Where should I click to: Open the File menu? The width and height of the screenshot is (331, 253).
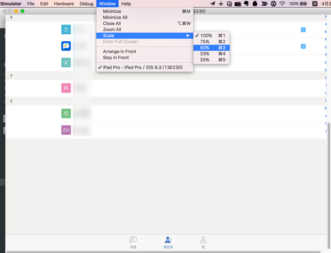tap(31, 4)
